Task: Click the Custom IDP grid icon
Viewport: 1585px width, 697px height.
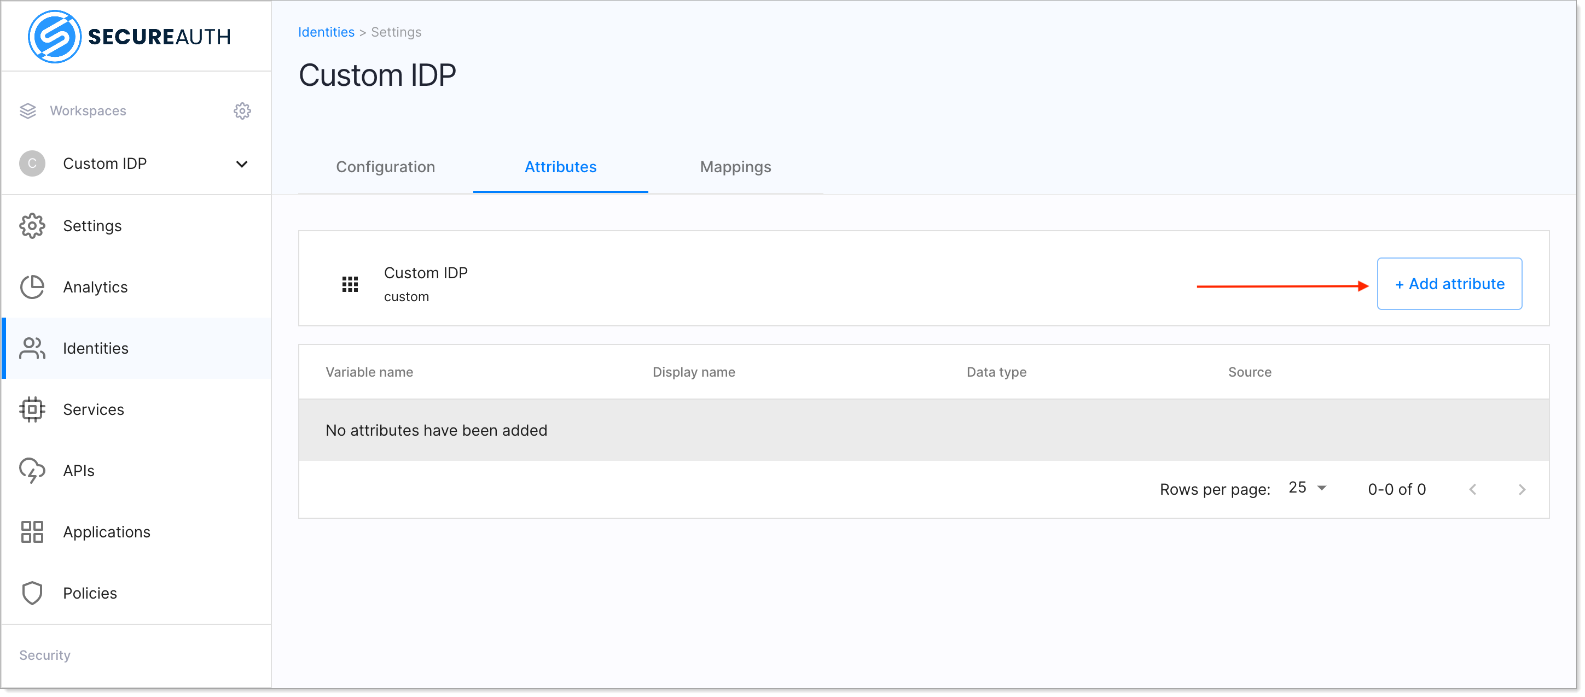Action: [x=350, y=284]
